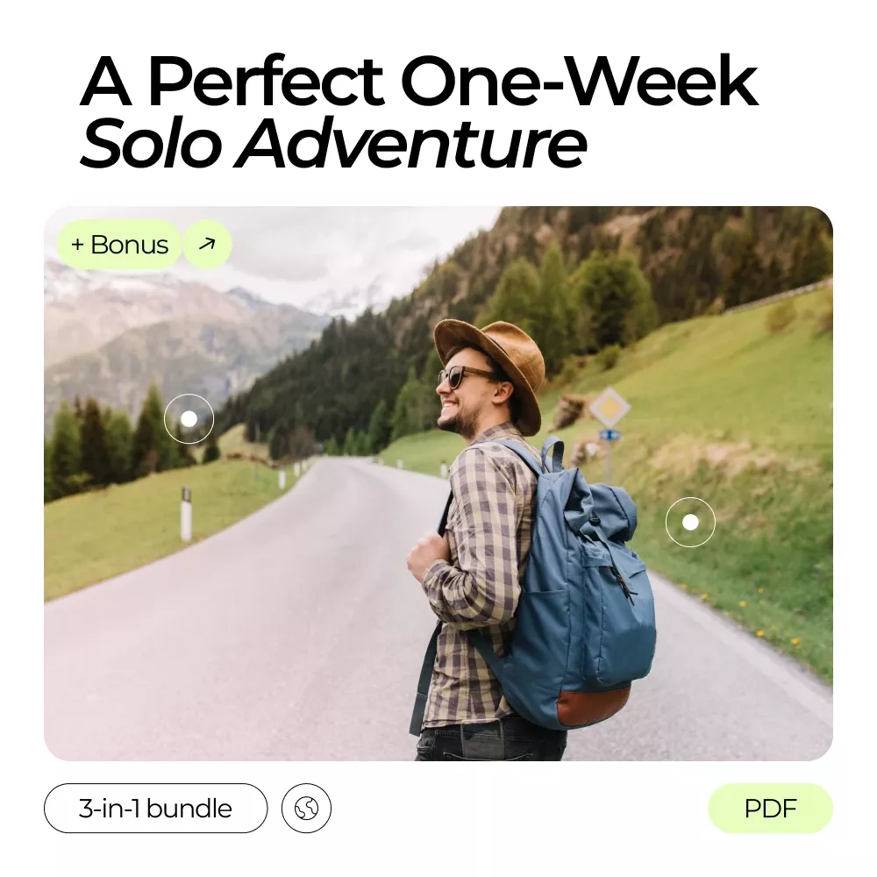Click the italic "Solo Adventure" heading text
Viewport: 877px width, 877px height.
point(333,142)
